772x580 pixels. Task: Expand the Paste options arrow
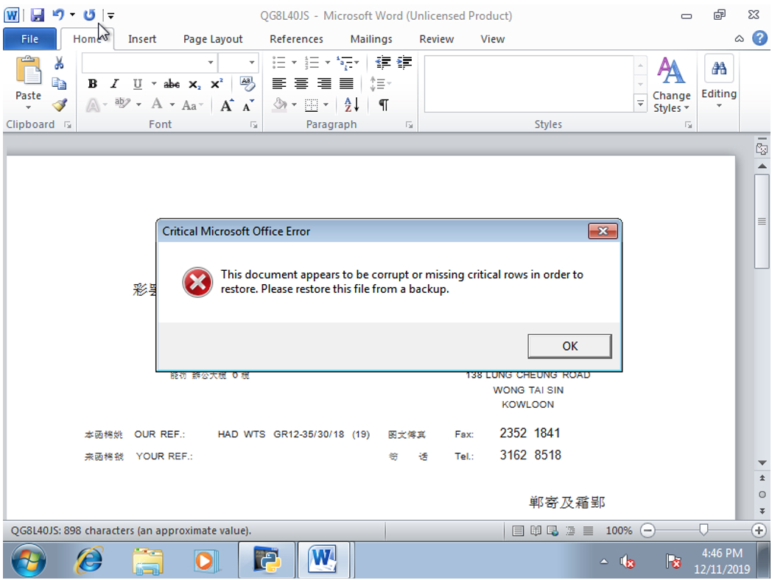click(28, 107)
